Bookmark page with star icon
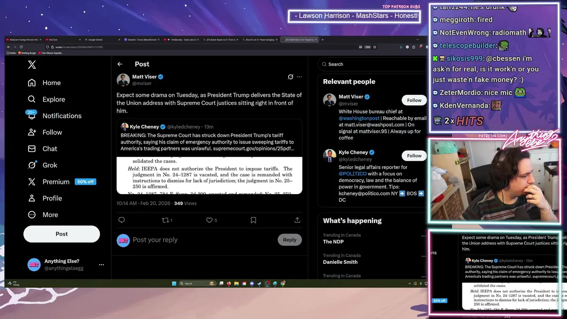This screenshot has height=319, width=567. (x=375, y=47)
